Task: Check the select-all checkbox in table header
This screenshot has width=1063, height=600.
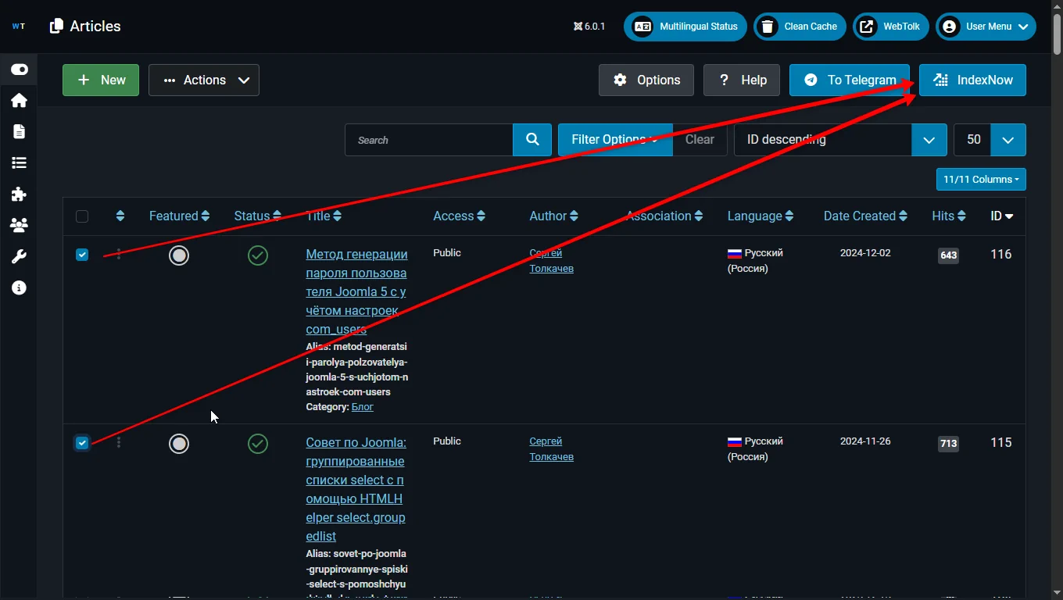Action: pyautogui.click(x=82, y=216)
